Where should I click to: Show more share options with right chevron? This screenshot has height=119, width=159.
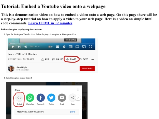(x=78, y=98)
